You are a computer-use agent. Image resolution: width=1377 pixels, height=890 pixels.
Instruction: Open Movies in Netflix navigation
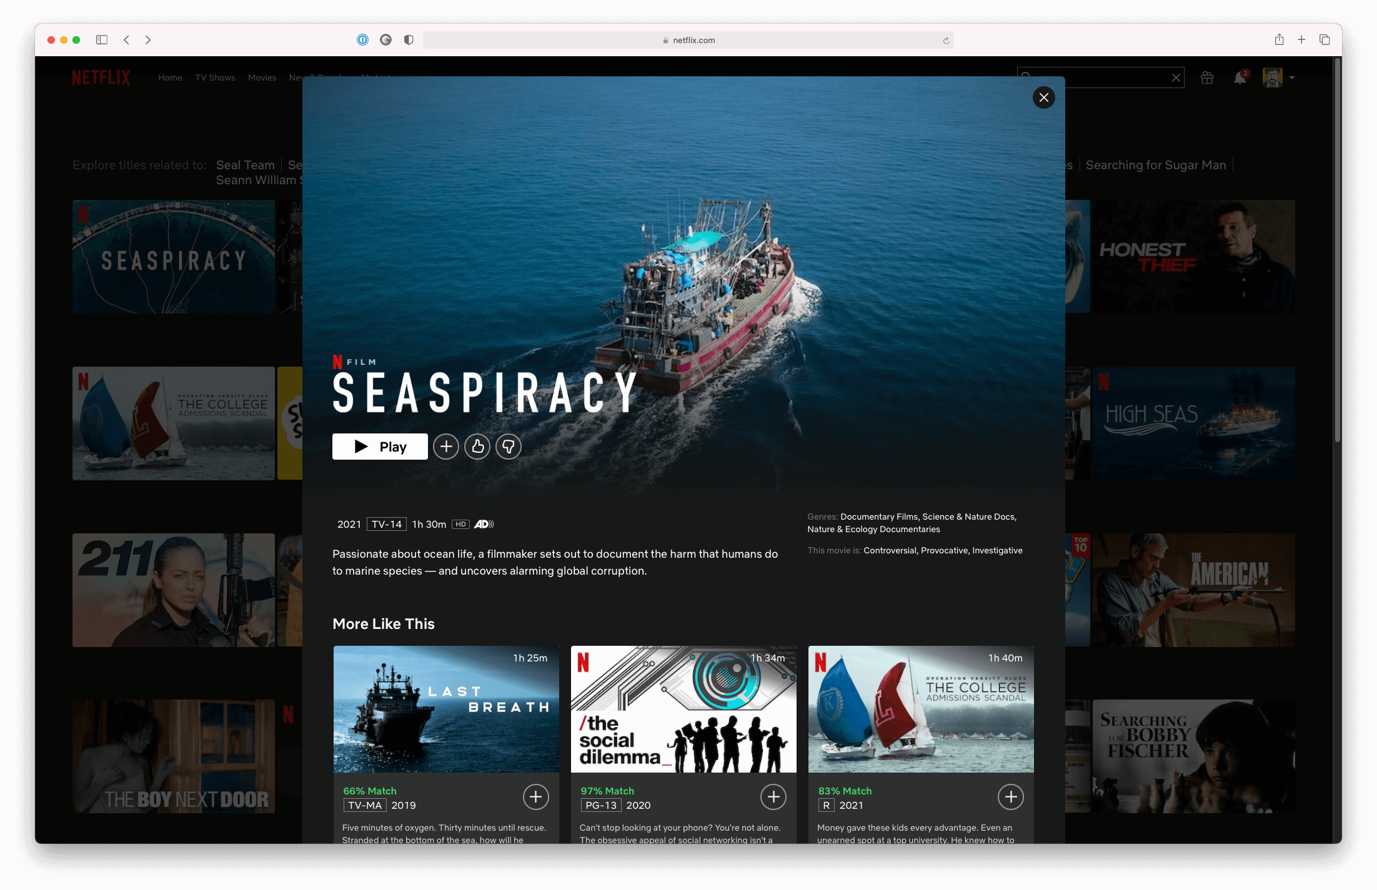(x=262, y=77)
